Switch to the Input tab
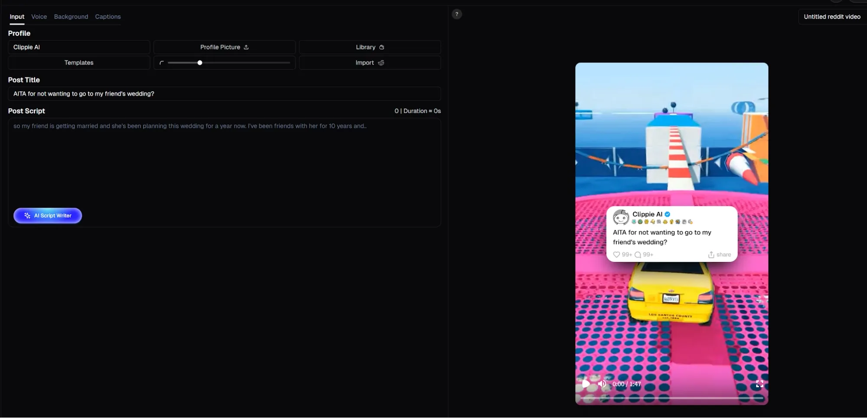The image size is (867, 418). (x=17, y=16)
